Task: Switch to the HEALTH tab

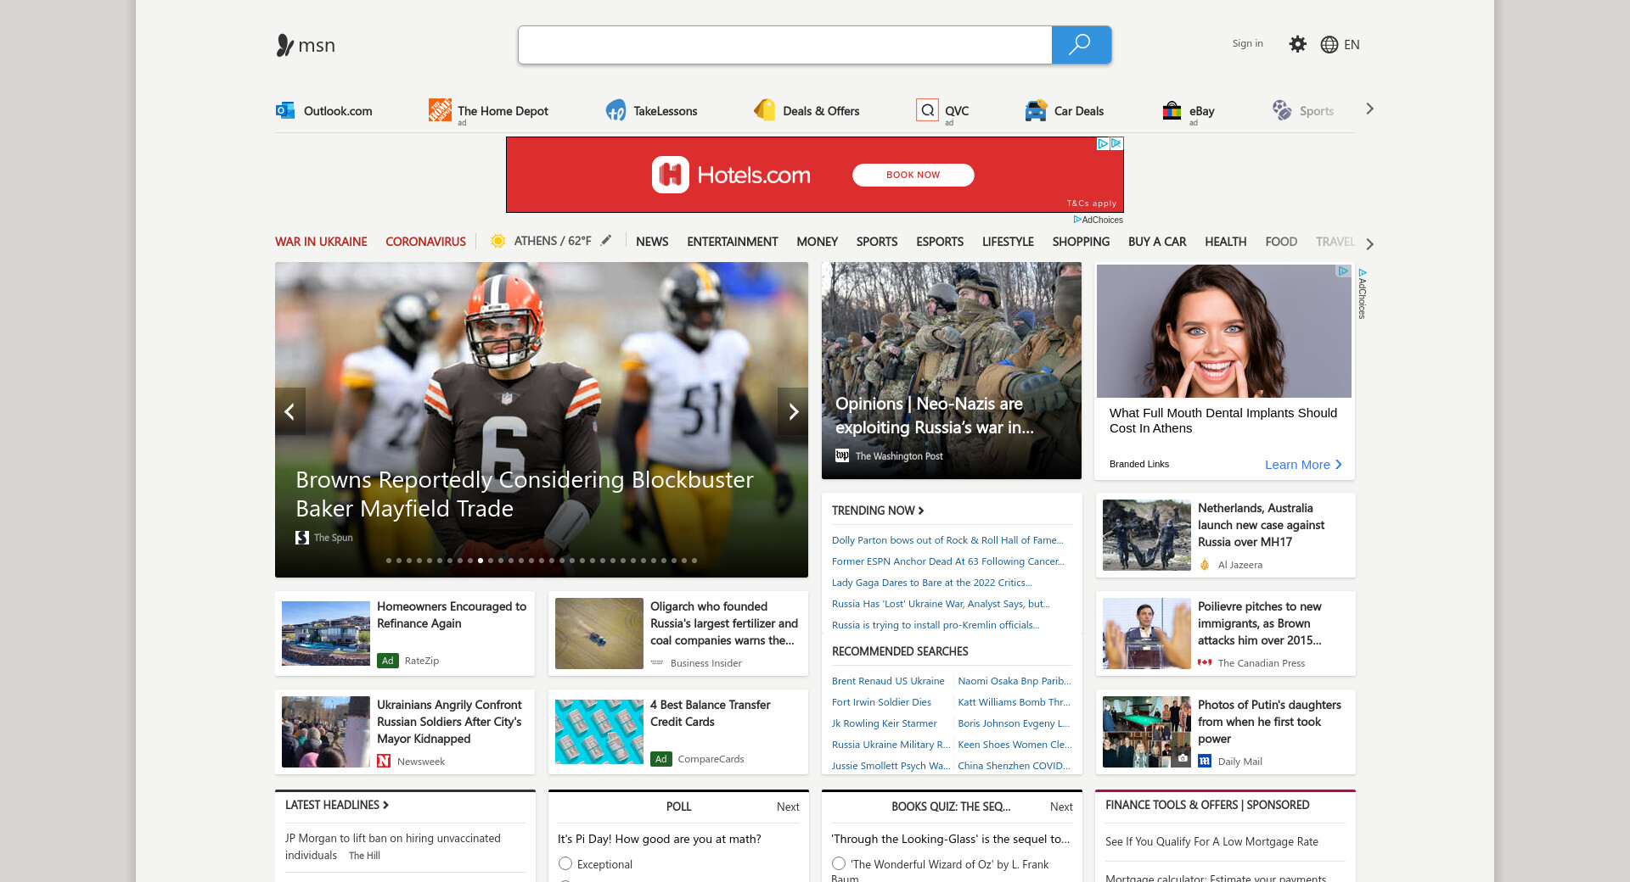Action: click(1225, 242)
